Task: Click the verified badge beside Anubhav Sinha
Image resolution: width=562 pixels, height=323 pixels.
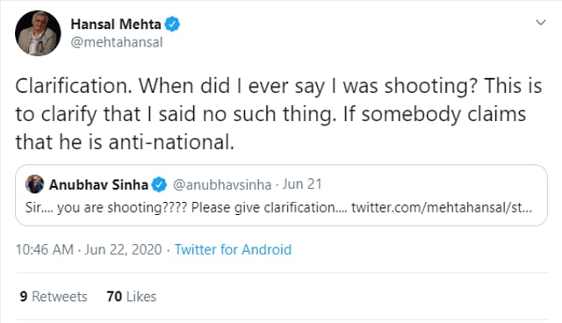Action: (159, 185)
